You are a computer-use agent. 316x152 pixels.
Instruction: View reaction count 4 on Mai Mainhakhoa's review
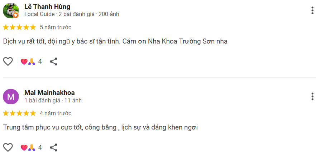(x=40, y=147)
